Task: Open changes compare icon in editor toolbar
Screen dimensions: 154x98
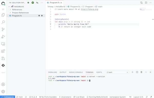Action: coord(141,3)
